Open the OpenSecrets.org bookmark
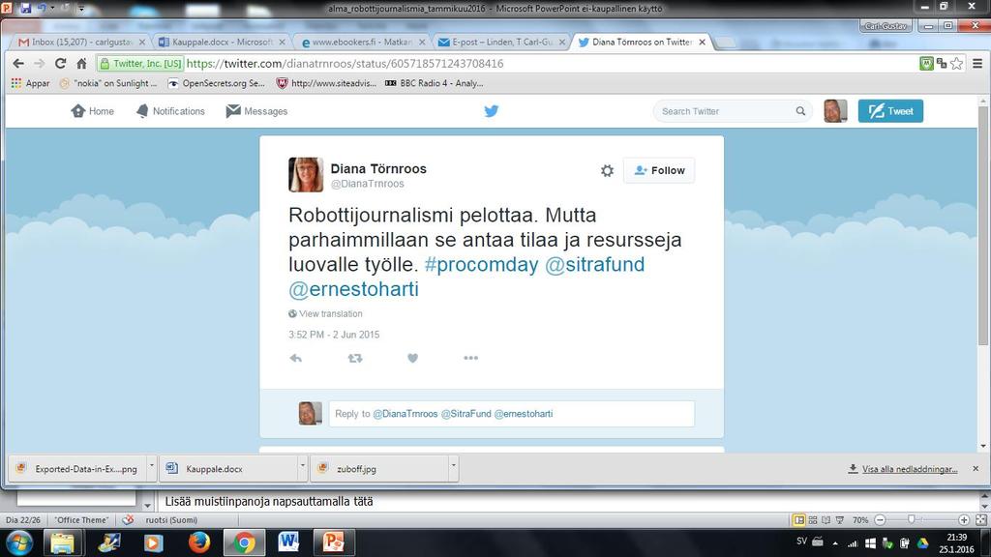 (x=216, y=83)
